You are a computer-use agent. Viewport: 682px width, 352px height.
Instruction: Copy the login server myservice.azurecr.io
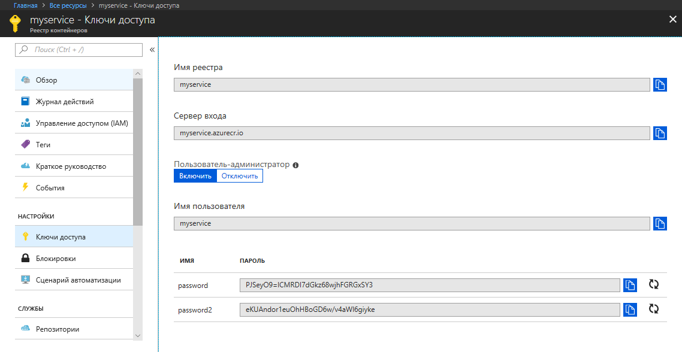660,133
